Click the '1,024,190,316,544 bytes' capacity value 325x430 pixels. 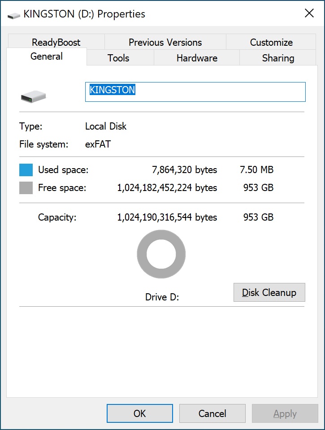[167, 217]
